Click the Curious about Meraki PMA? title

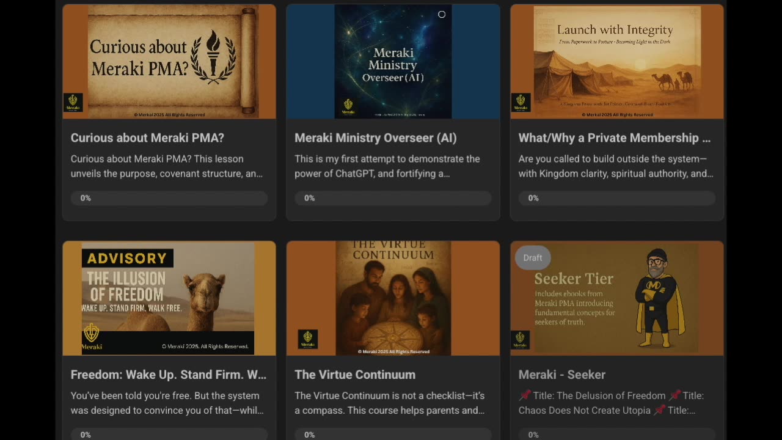coord(147,138)
